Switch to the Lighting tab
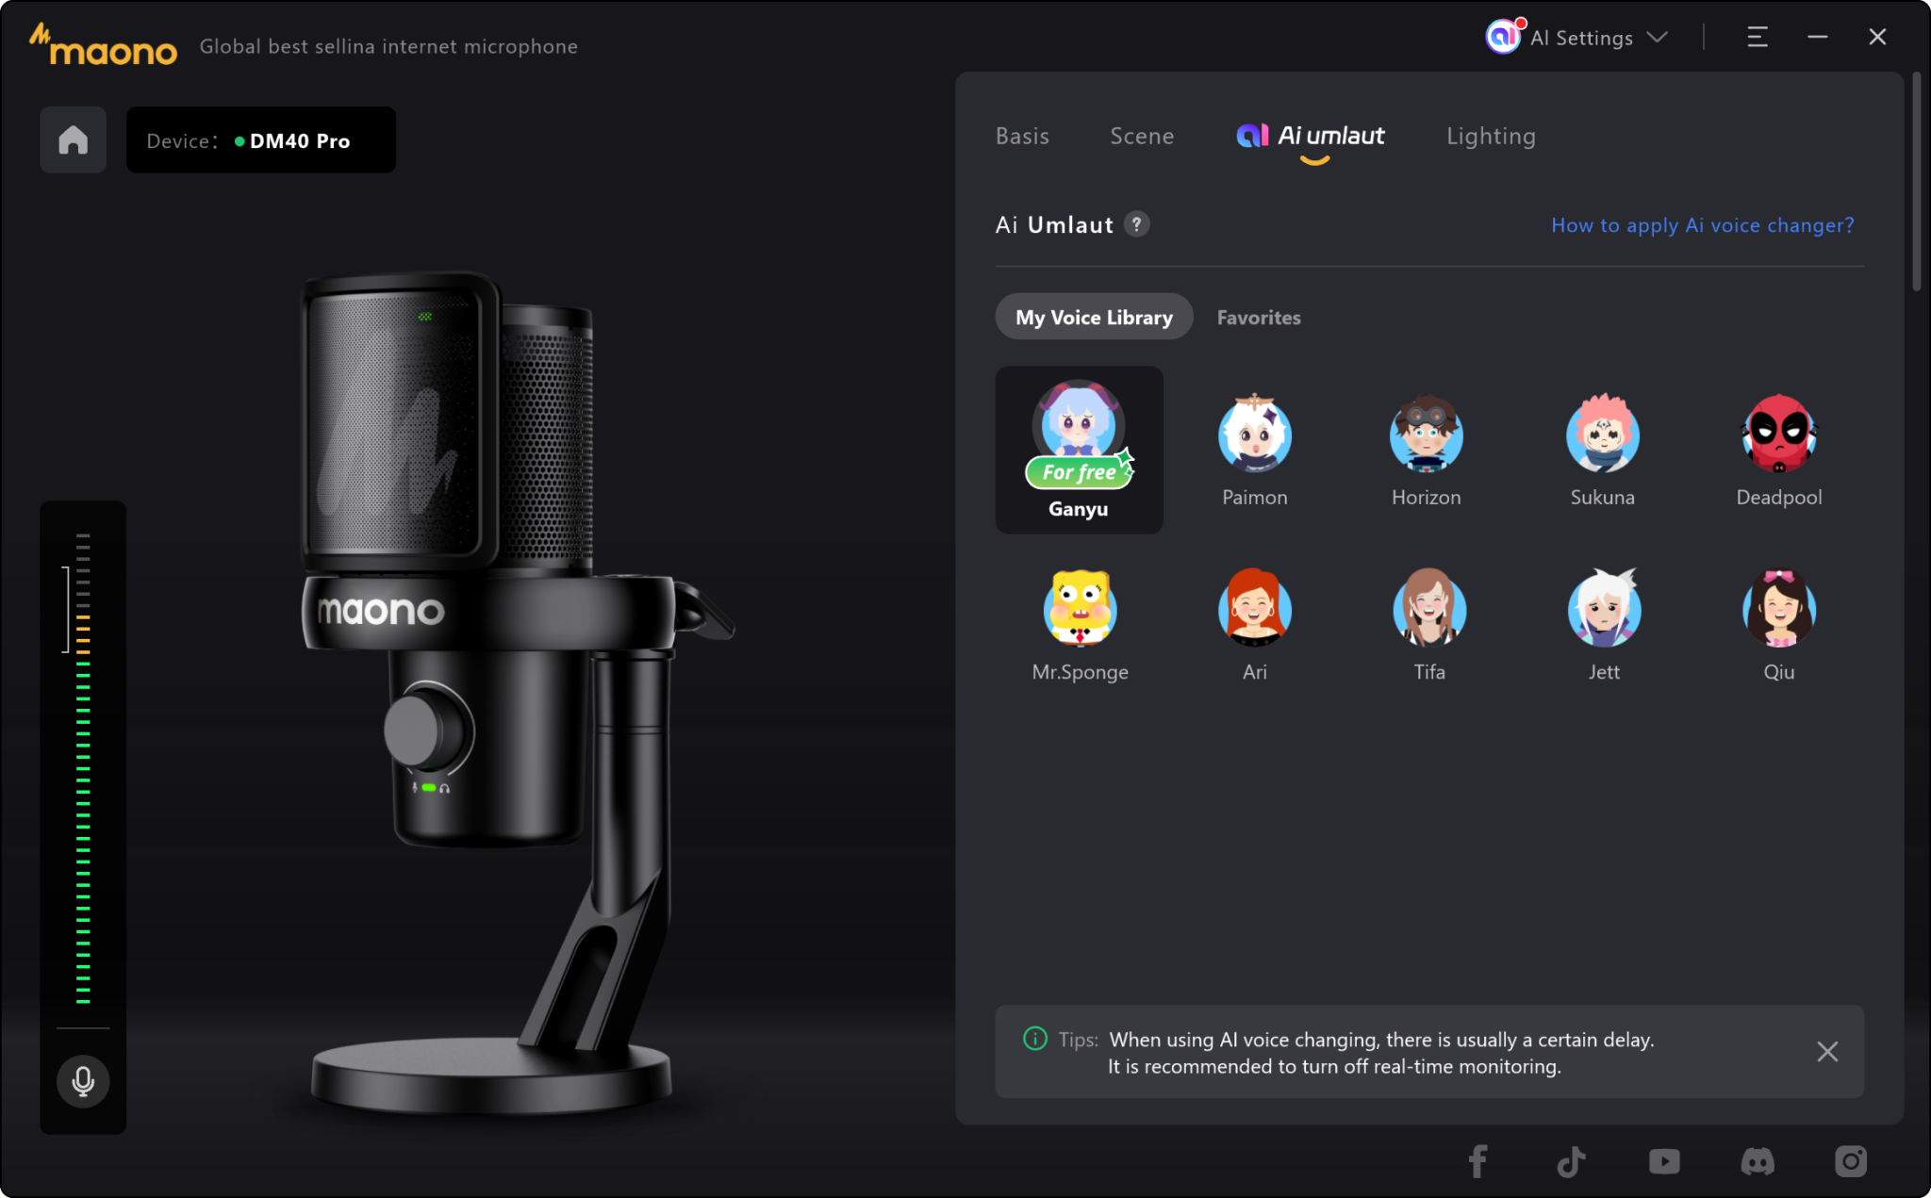The image size is (1931, 1198). pyautogui.click(x=1490, y=136)
